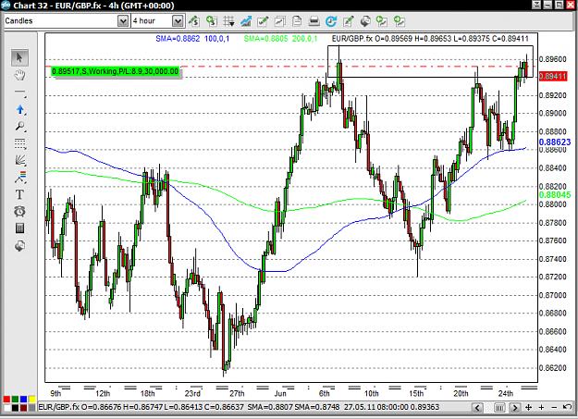Select the dark red color swatch
The width and height of the screenshot is (578, 419).
tap(24, 408)
